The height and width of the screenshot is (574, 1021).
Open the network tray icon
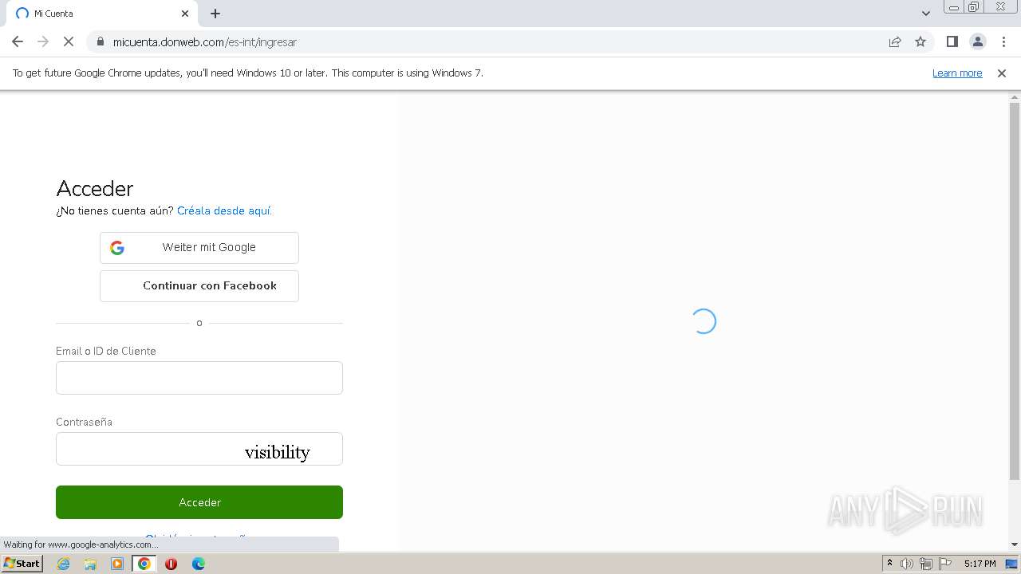[925, 564]
